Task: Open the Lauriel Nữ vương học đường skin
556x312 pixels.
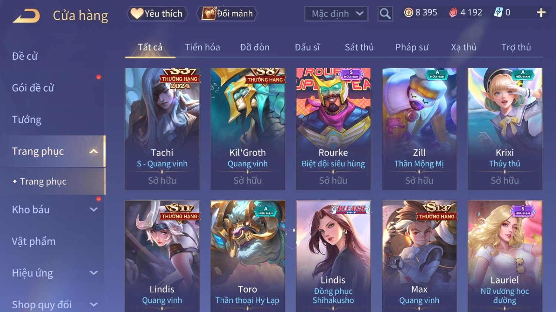Action: 505,256
